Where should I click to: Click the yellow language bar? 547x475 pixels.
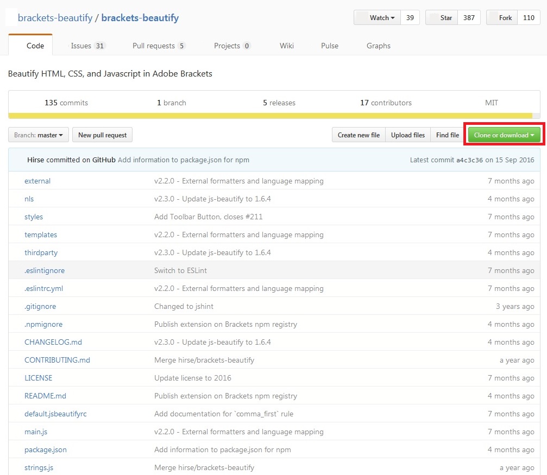pos(271,116)
